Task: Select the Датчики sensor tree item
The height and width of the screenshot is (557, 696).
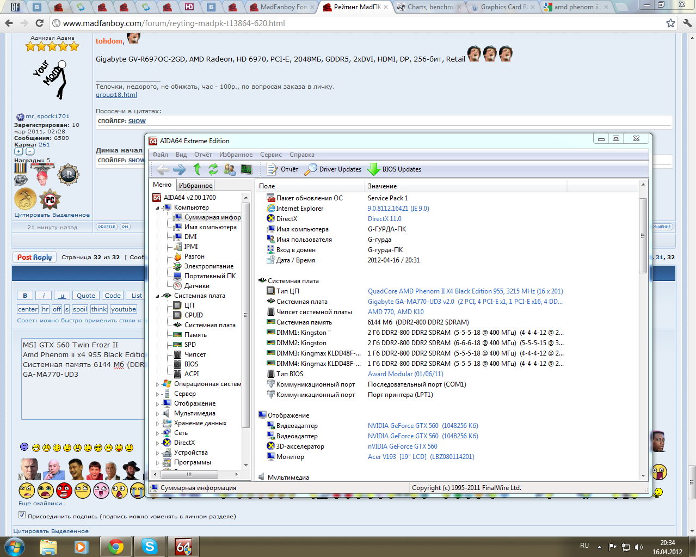Action: tap(196, 286)
